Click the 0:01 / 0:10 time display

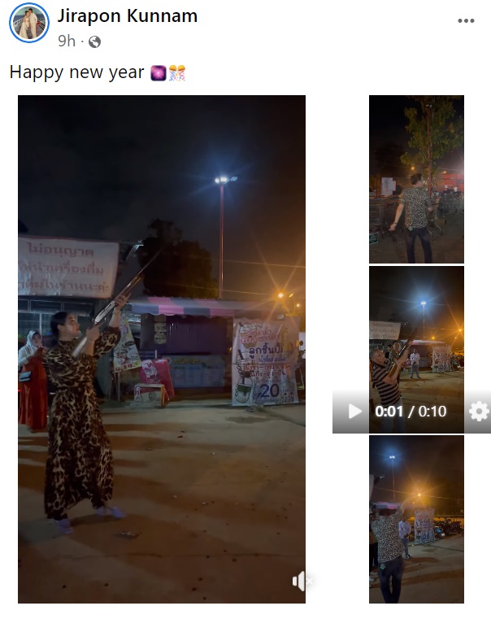411,412
